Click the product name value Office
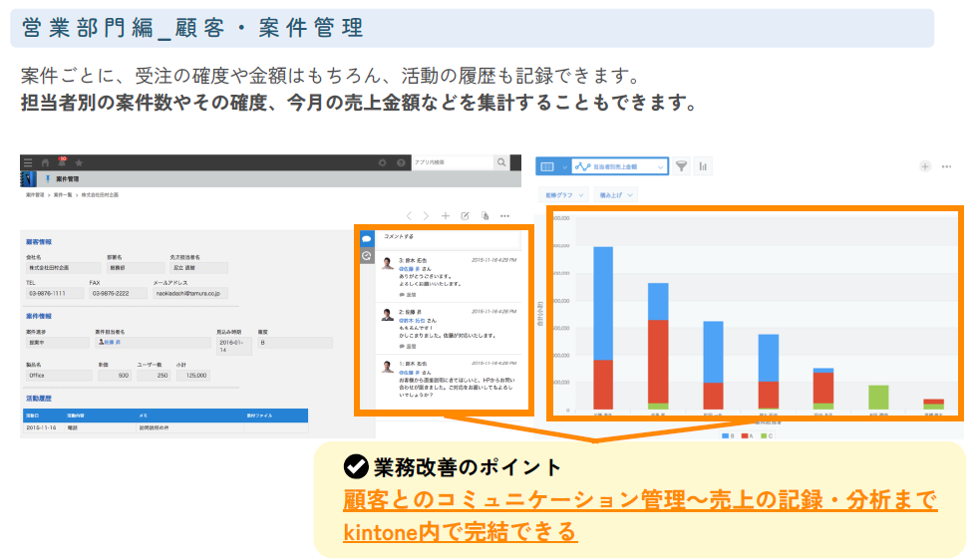 click(59, 376)
